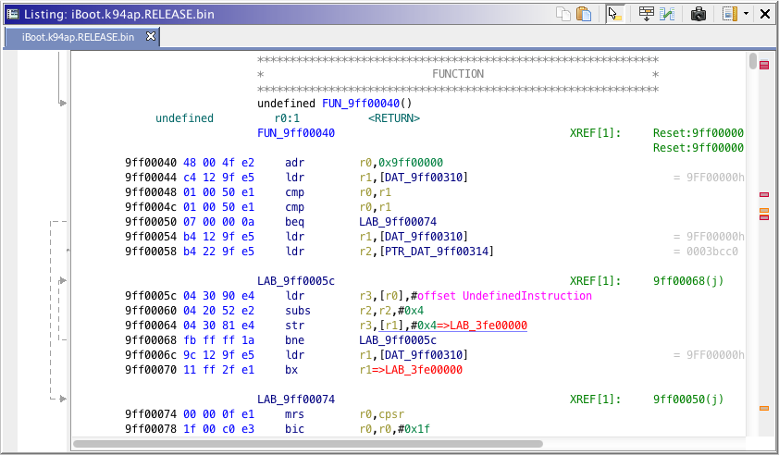Screen dimensions: 779x455
Task: Click the LAB_9ff0005c label
Action: click(x=296, y=281)
